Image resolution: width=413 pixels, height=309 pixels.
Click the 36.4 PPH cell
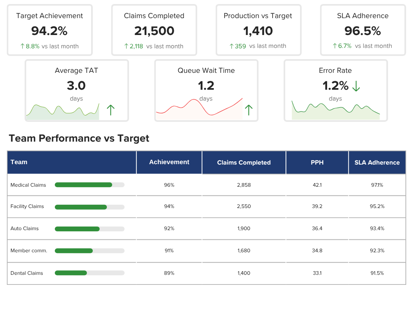[317, 229]
